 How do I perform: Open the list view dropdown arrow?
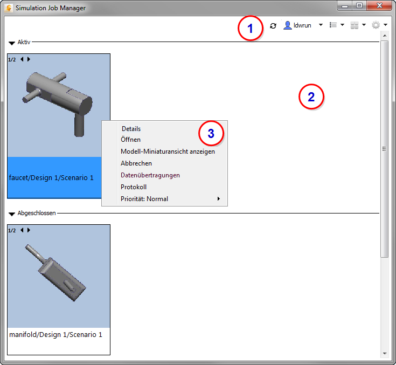click(x=343, y=25)
